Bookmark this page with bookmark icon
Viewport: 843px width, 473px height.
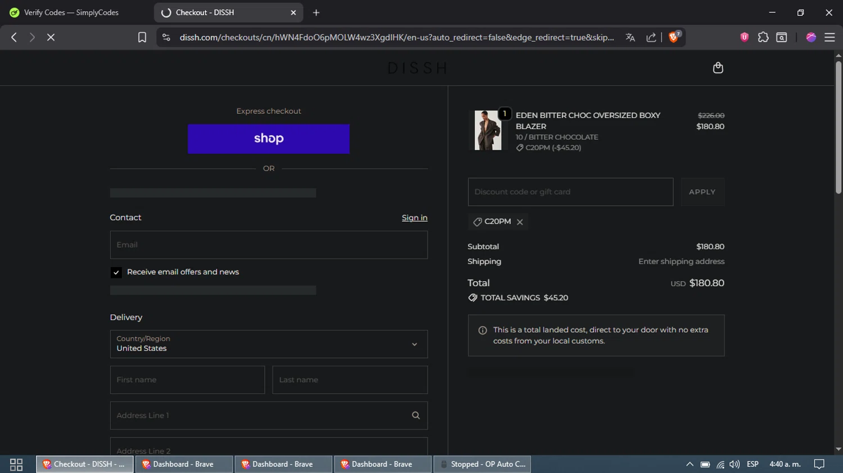coord(142,37)
